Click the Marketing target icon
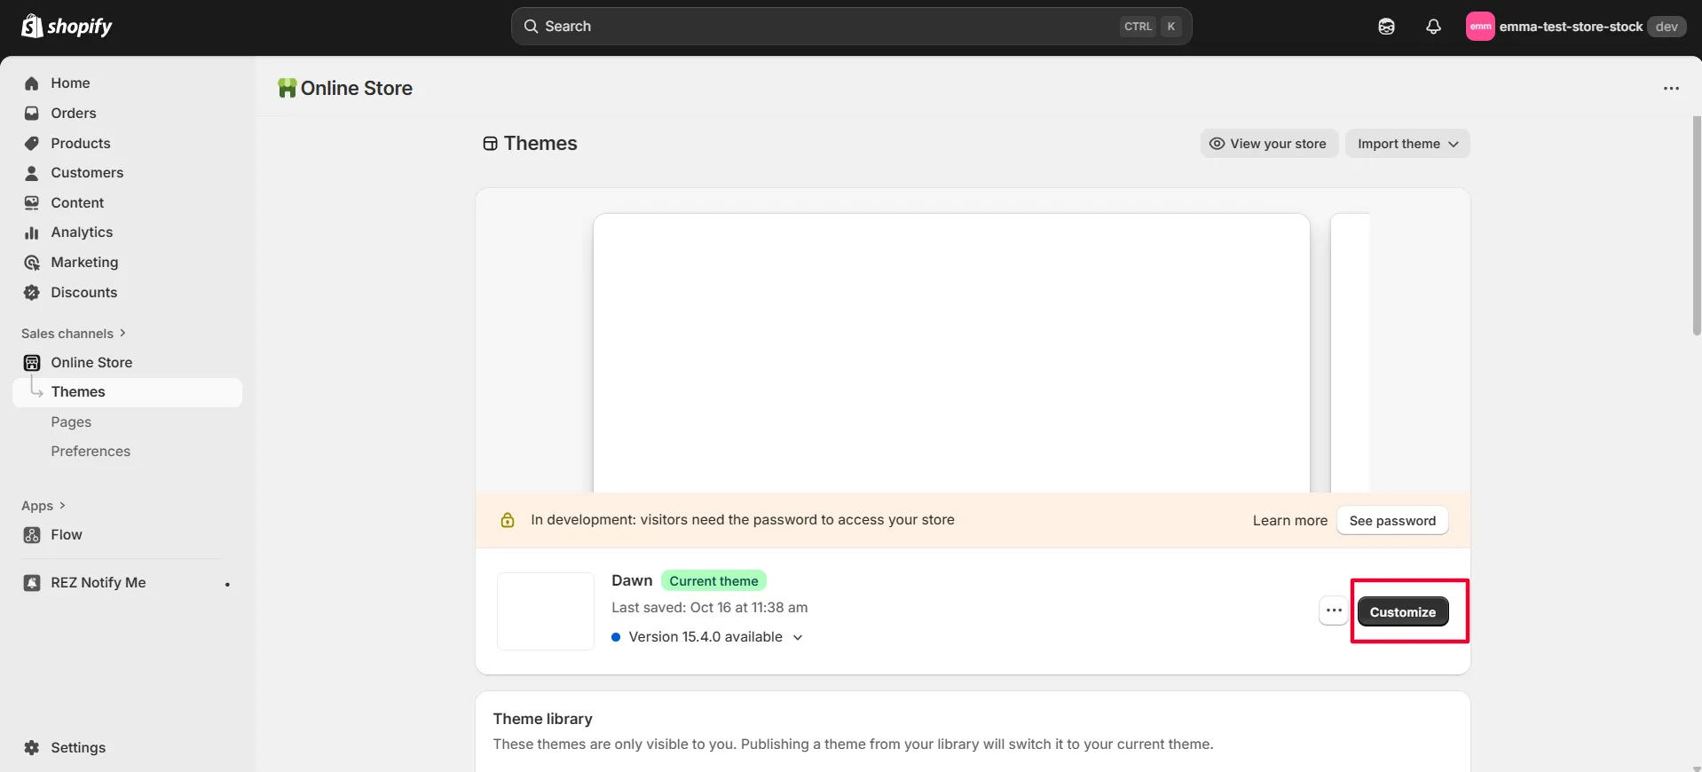This screenshot has width=1702, height=772. point(32,263)
